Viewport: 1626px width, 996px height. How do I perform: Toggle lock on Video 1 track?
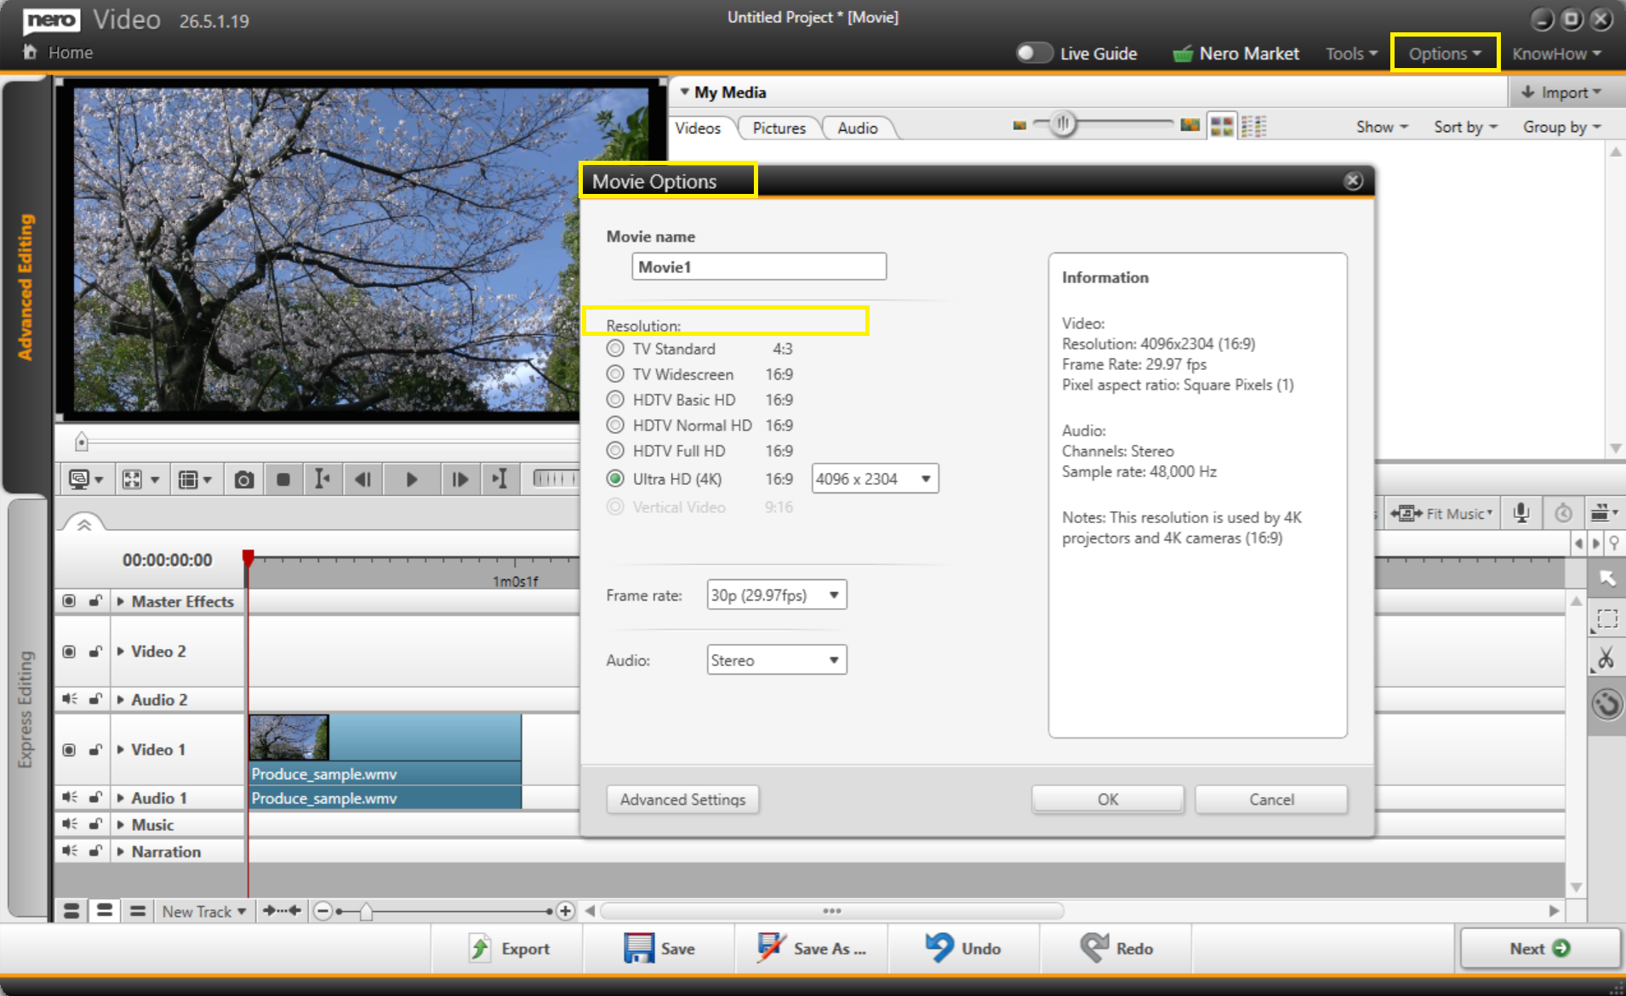(x=95, y=749)
